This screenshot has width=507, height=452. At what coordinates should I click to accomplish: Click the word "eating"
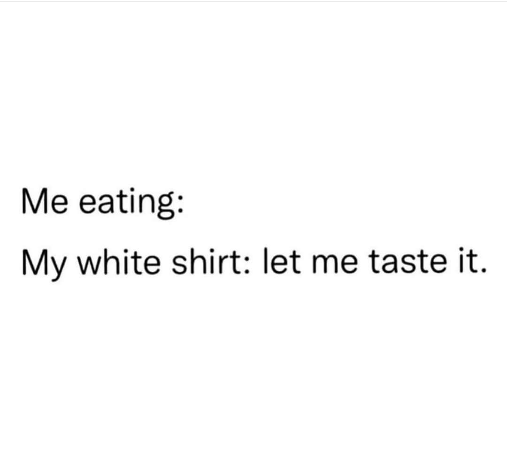[127, 204]
